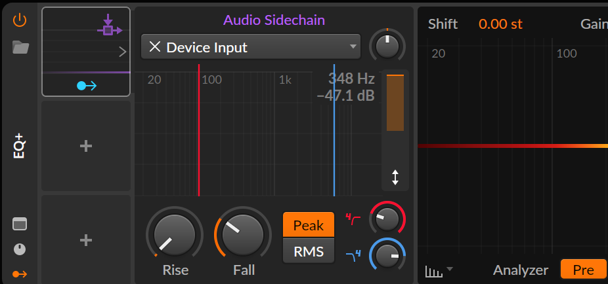Image resolution: width=608 pixels, height=284 pixels.
Task: Click the vertical double-arrow meter icon
Action: (x=395, y=177)
